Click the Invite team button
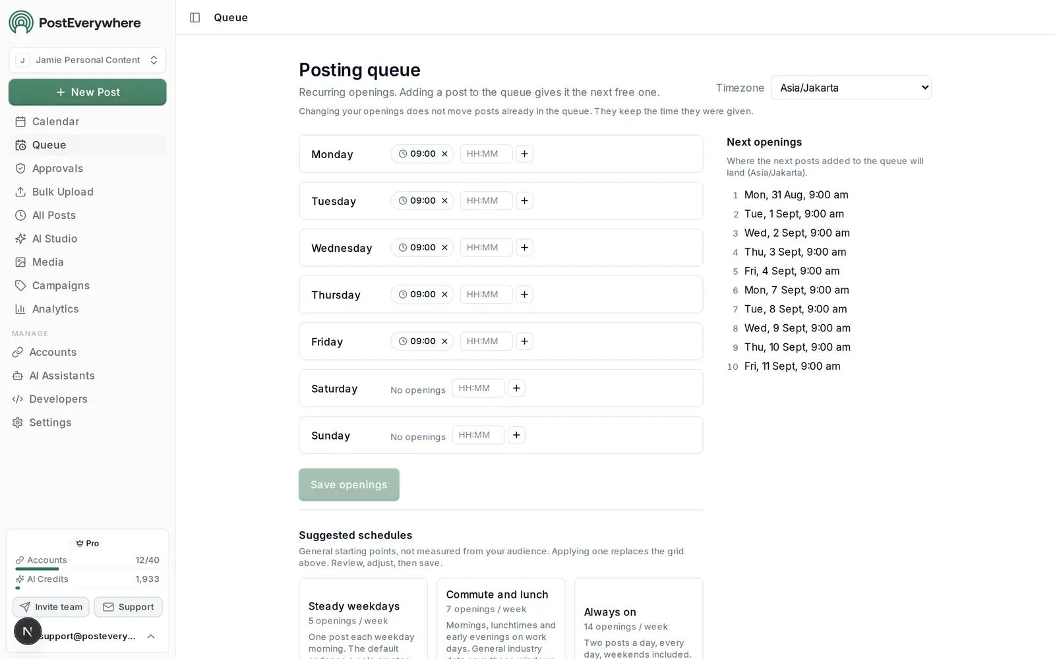 (x=51, y=607)
